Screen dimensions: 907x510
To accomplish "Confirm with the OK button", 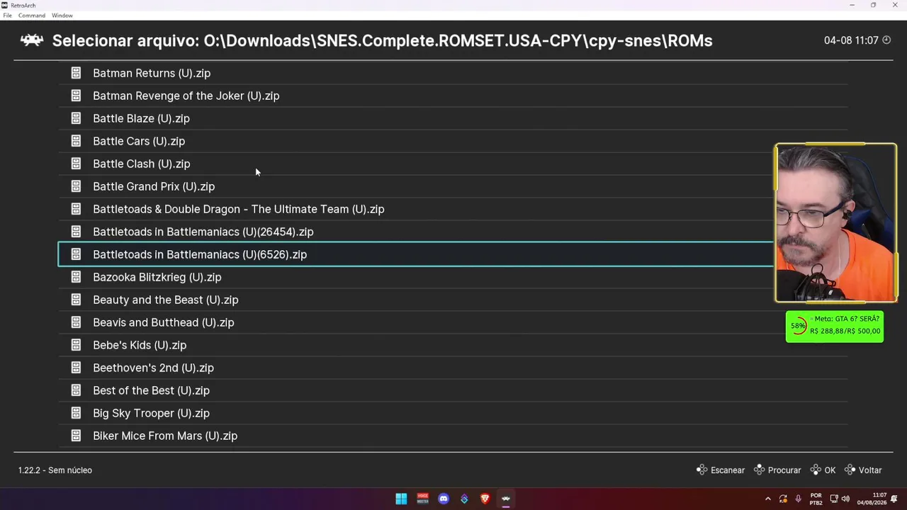I will 823,470.
